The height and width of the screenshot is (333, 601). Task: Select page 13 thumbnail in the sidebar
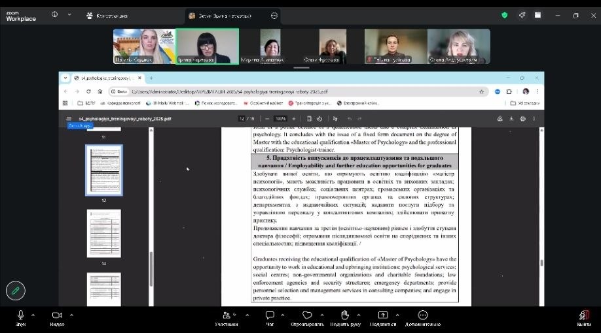coord(103,233)
